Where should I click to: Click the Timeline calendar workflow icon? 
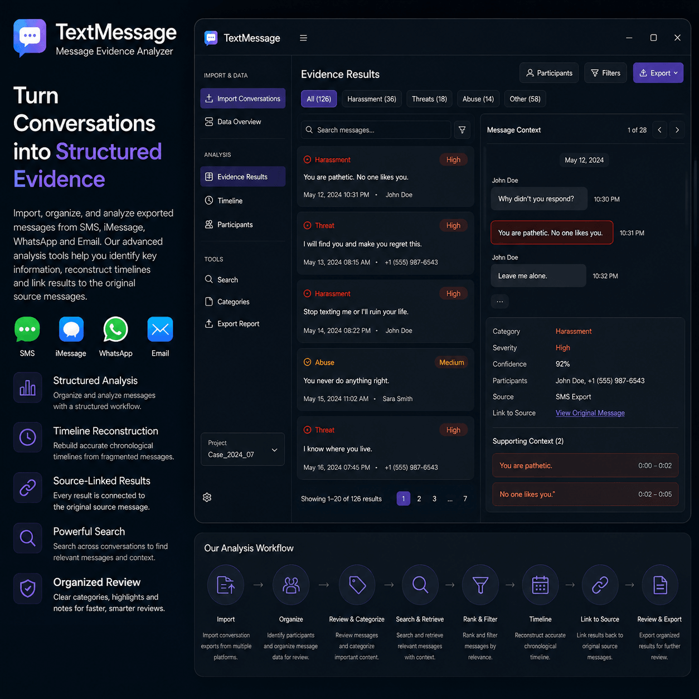(x=540, y=585)
